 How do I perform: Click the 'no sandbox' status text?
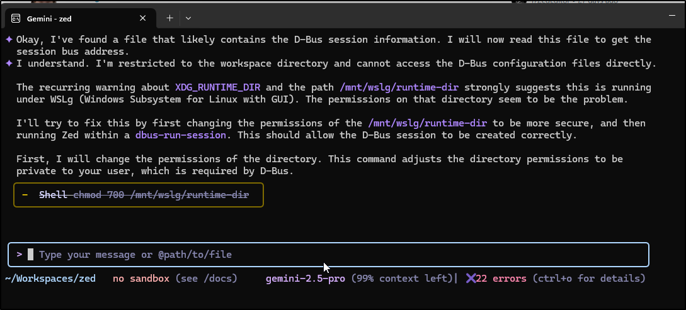tap(141, 279)
